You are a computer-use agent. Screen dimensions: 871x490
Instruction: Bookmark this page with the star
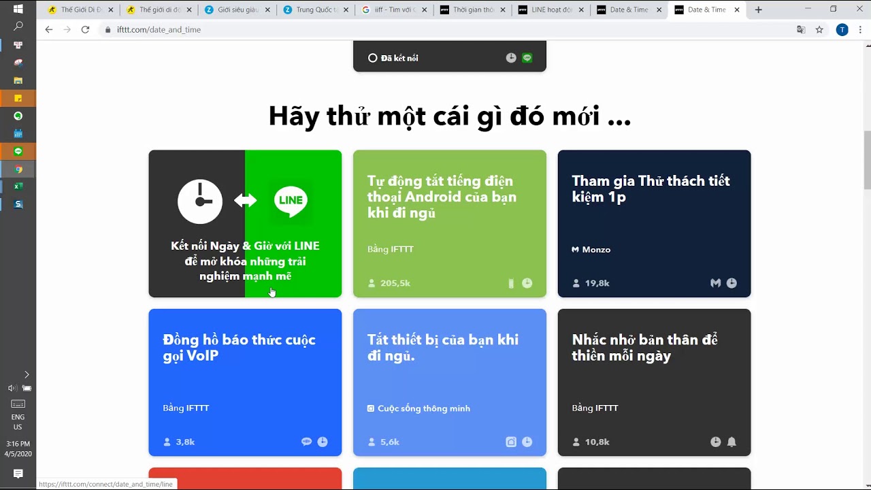(819, 29)
